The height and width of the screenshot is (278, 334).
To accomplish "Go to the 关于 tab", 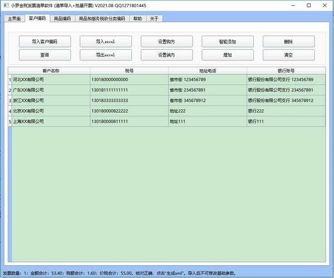I will click(x=154, y=18).
